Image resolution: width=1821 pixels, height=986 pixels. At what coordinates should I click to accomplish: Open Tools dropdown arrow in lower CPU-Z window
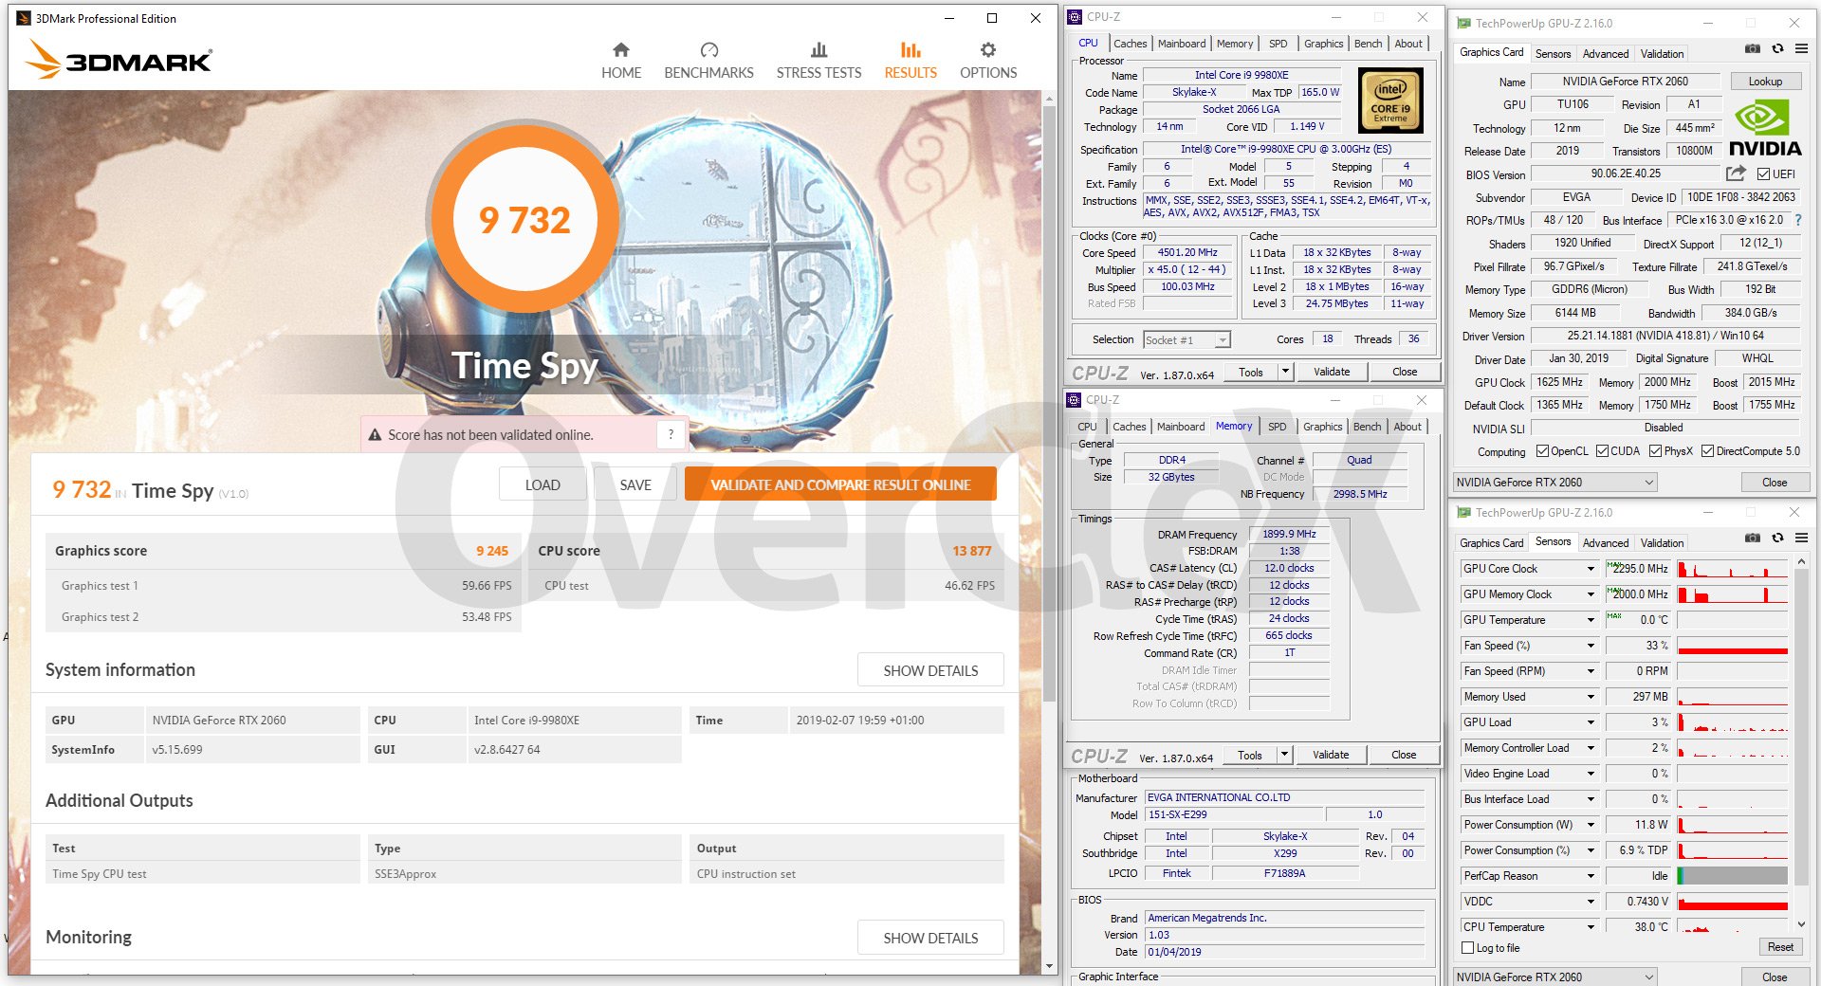click(1284, 755)
